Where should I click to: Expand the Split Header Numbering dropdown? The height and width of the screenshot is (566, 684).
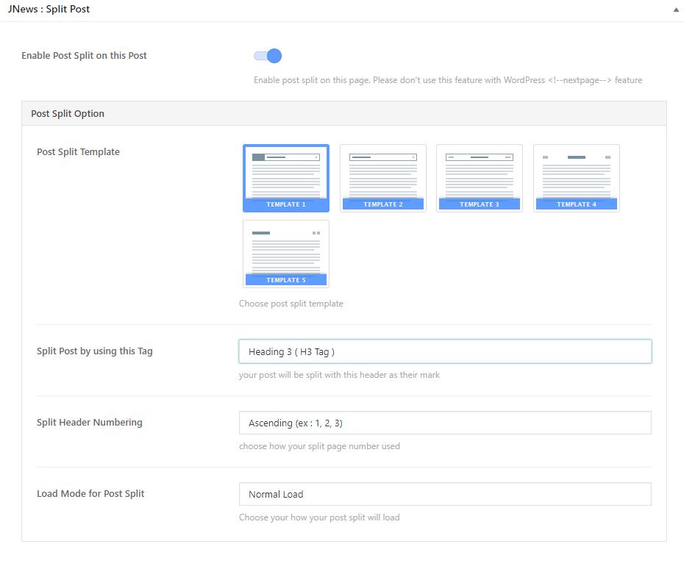point(445,423)
